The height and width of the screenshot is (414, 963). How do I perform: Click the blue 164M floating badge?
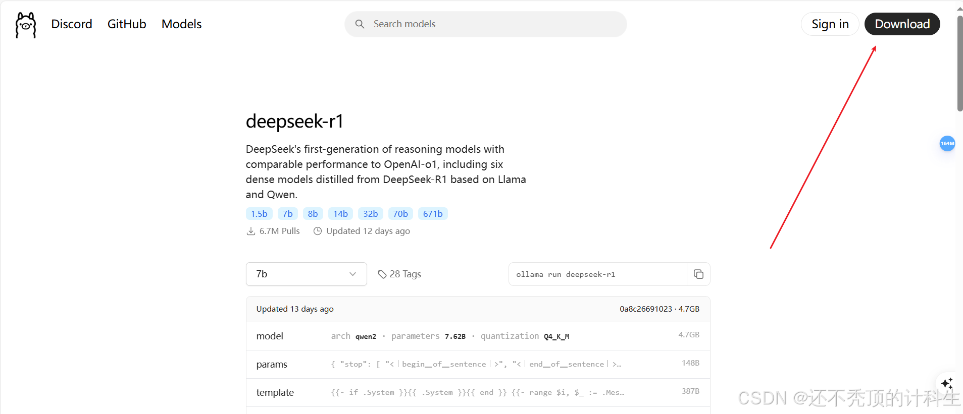pyautogui.click(x=947, y=144)
